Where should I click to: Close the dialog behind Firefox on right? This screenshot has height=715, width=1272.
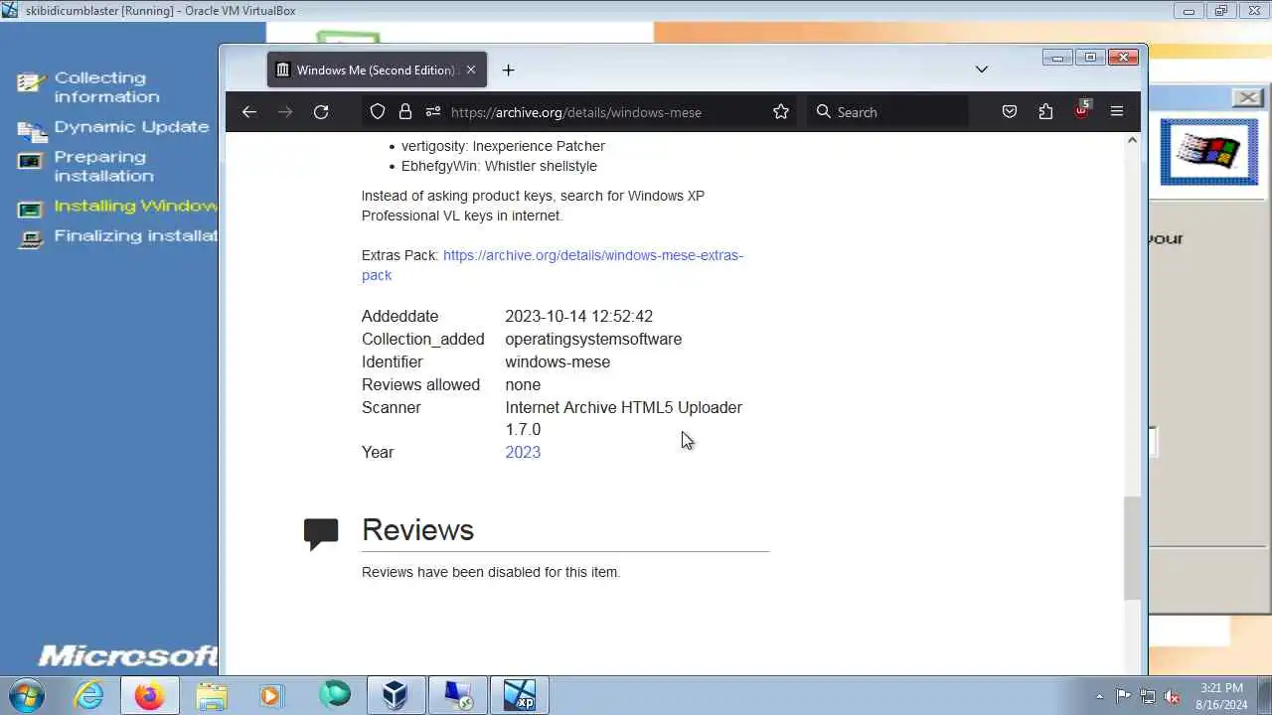tap(1247, 97)
